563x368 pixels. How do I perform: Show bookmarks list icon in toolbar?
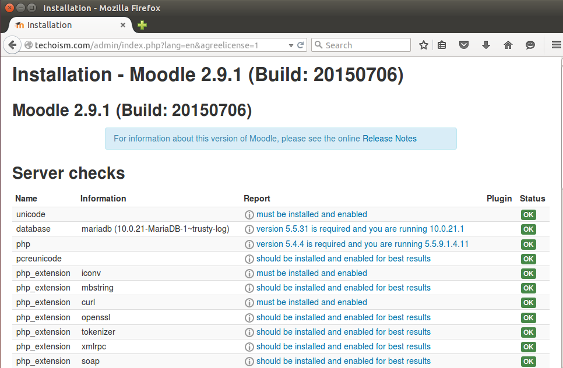(x=442, y=45)
